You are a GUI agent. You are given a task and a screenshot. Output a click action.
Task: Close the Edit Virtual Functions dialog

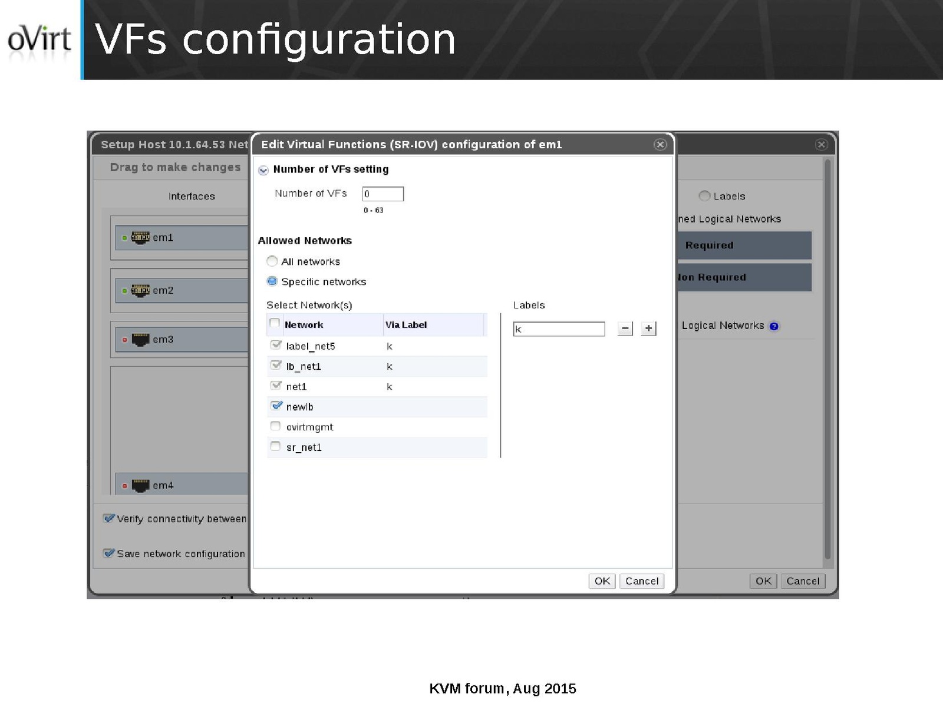point(660,145)
